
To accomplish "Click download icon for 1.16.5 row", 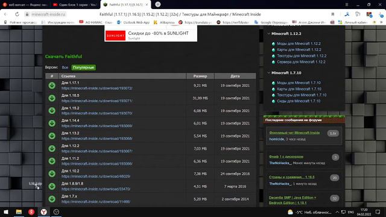I will pyautogui.click(x=52, y=98).
